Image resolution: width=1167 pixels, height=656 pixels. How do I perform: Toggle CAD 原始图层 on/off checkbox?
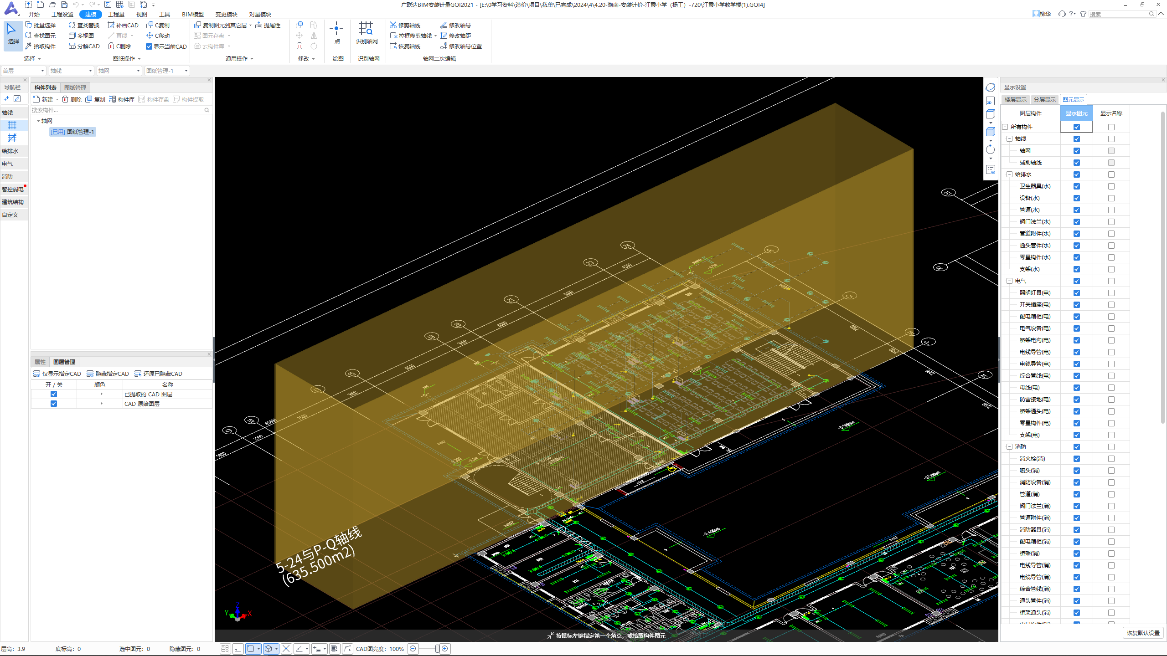click(54, 404)
